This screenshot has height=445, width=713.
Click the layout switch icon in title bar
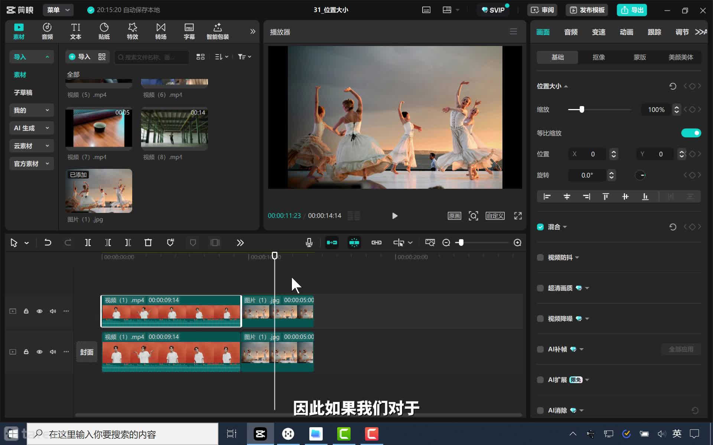(x=447, y=10)
